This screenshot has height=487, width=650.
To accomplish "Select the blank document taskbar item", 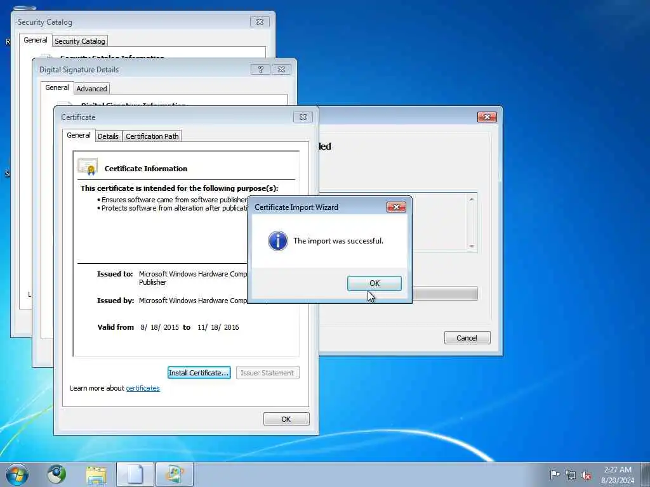I will [135, 474].
